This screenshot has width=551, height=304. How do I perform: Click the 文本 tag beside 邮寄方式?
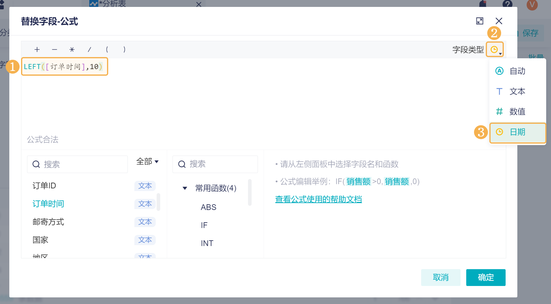point(145,222)
